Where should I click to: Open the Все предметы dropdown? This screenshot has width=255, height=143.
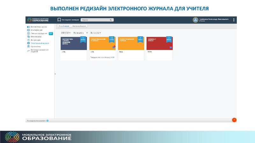[81, 33]
